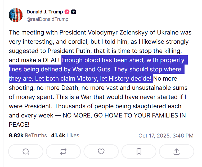Screen dimensions: 202x167
Task: ReTruth this post using the repost icon
Action: coord(63,151)
